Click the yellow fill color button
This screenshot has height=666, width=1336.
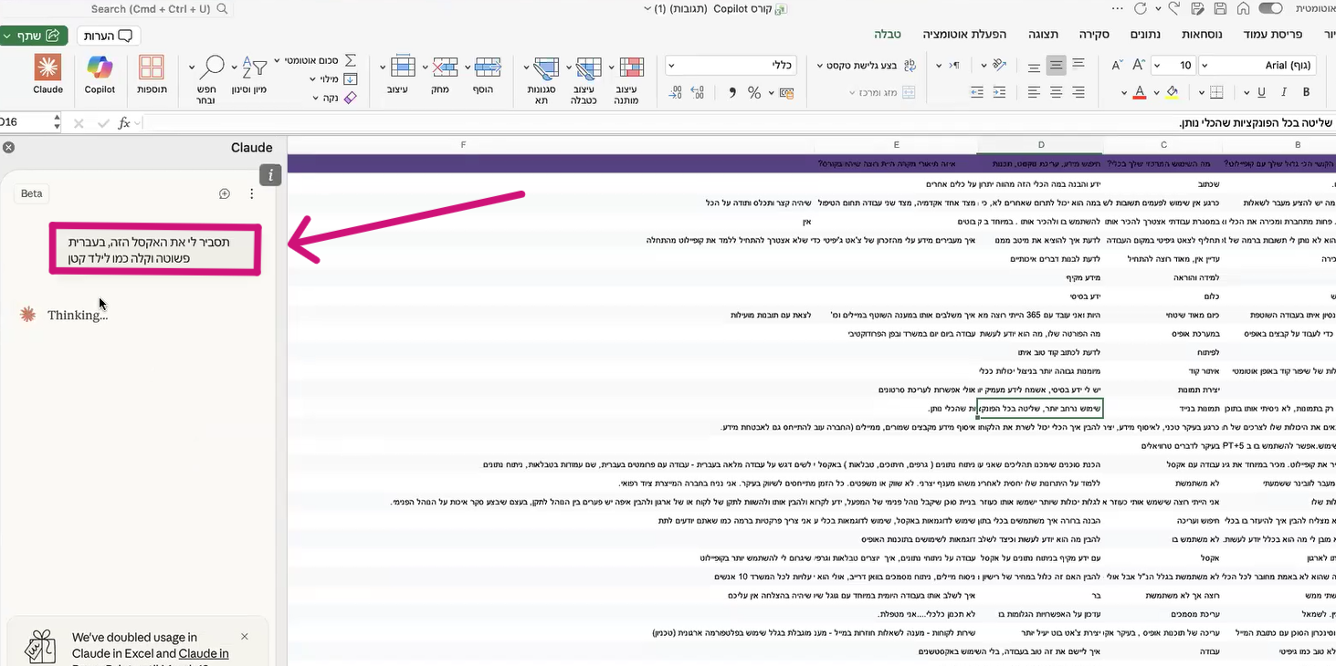(x=1173, y=92)
